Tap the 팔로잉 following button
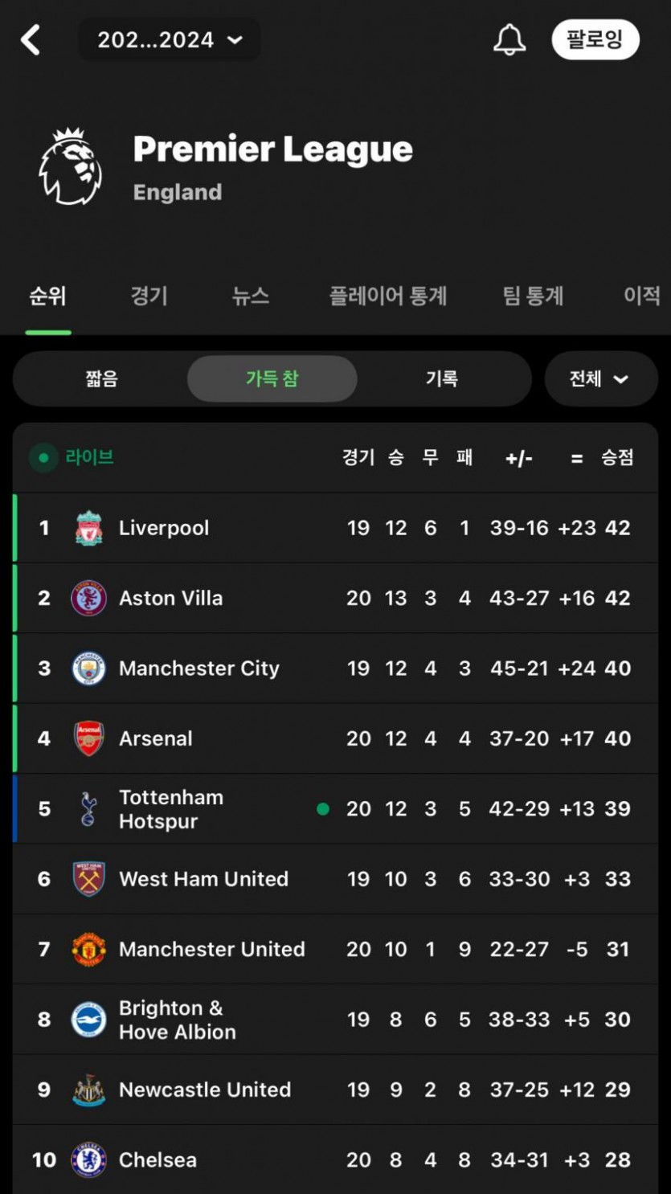The image size is (671, 1194). tap(595, 39)
